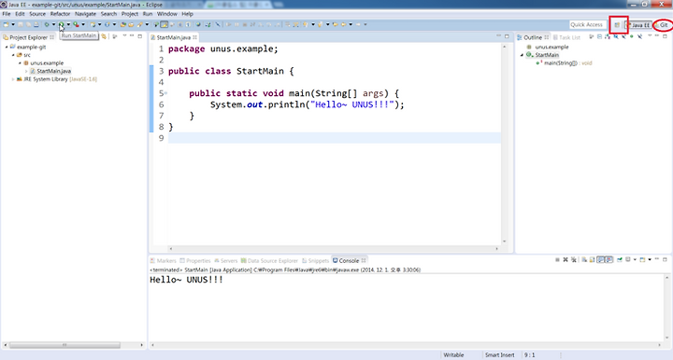Toggle show console on standard output change
673x360 pixels.
[600, 260]
